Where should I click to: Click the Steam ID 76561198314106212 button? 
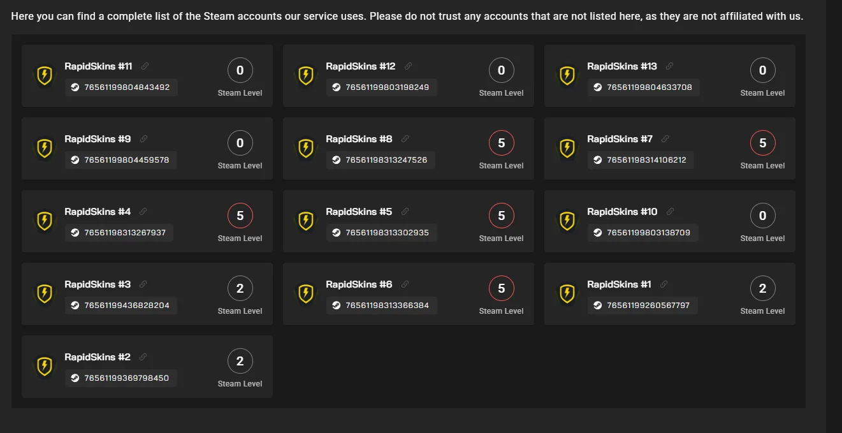coord(641,160)
